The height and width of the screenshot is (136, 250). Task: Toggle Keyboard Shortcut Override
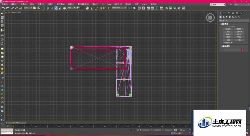87,8
